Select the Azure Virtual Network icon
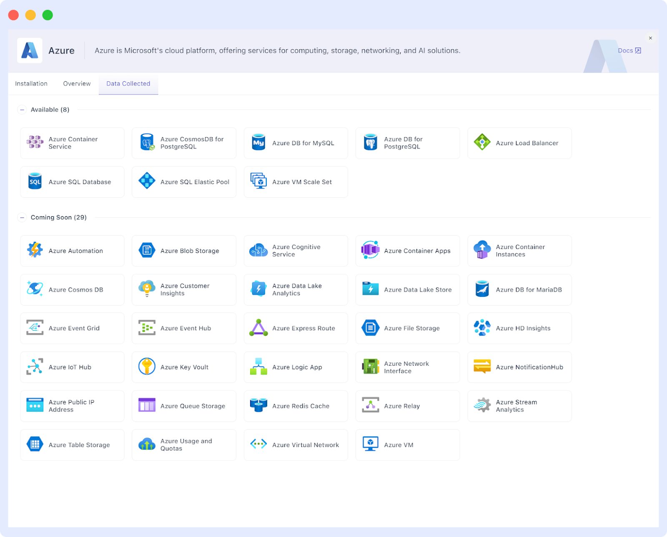 click(x=258, y=444)
